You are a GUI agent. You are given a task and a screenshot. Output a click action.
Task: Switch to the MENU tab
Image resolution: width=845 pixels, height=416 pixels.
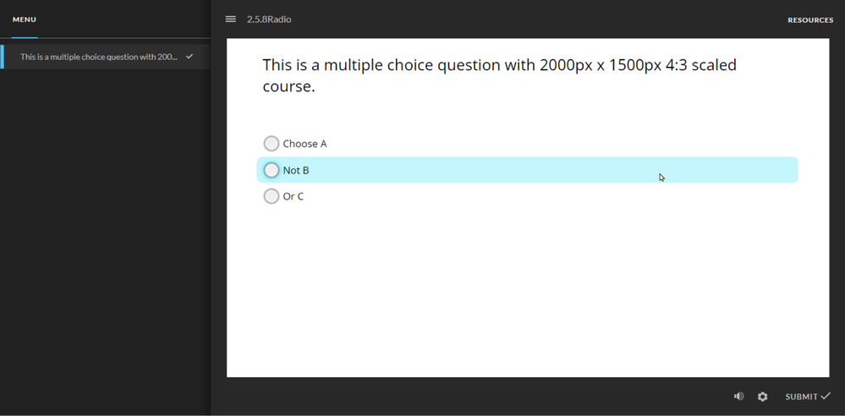25,19
